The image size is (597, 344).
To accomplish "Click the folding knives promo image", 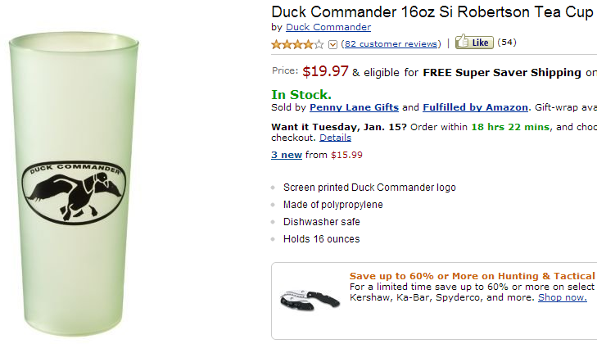I will 310,300.
